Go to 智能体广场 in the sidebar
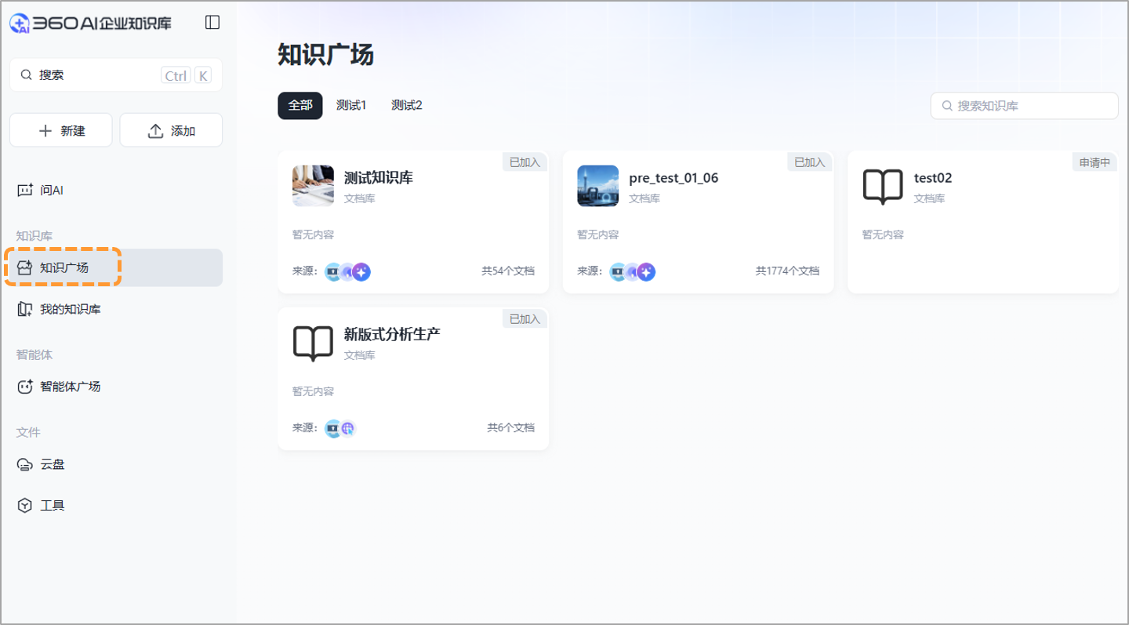The width and height of the screenshot is (1129, 625). tap(70, 387)
